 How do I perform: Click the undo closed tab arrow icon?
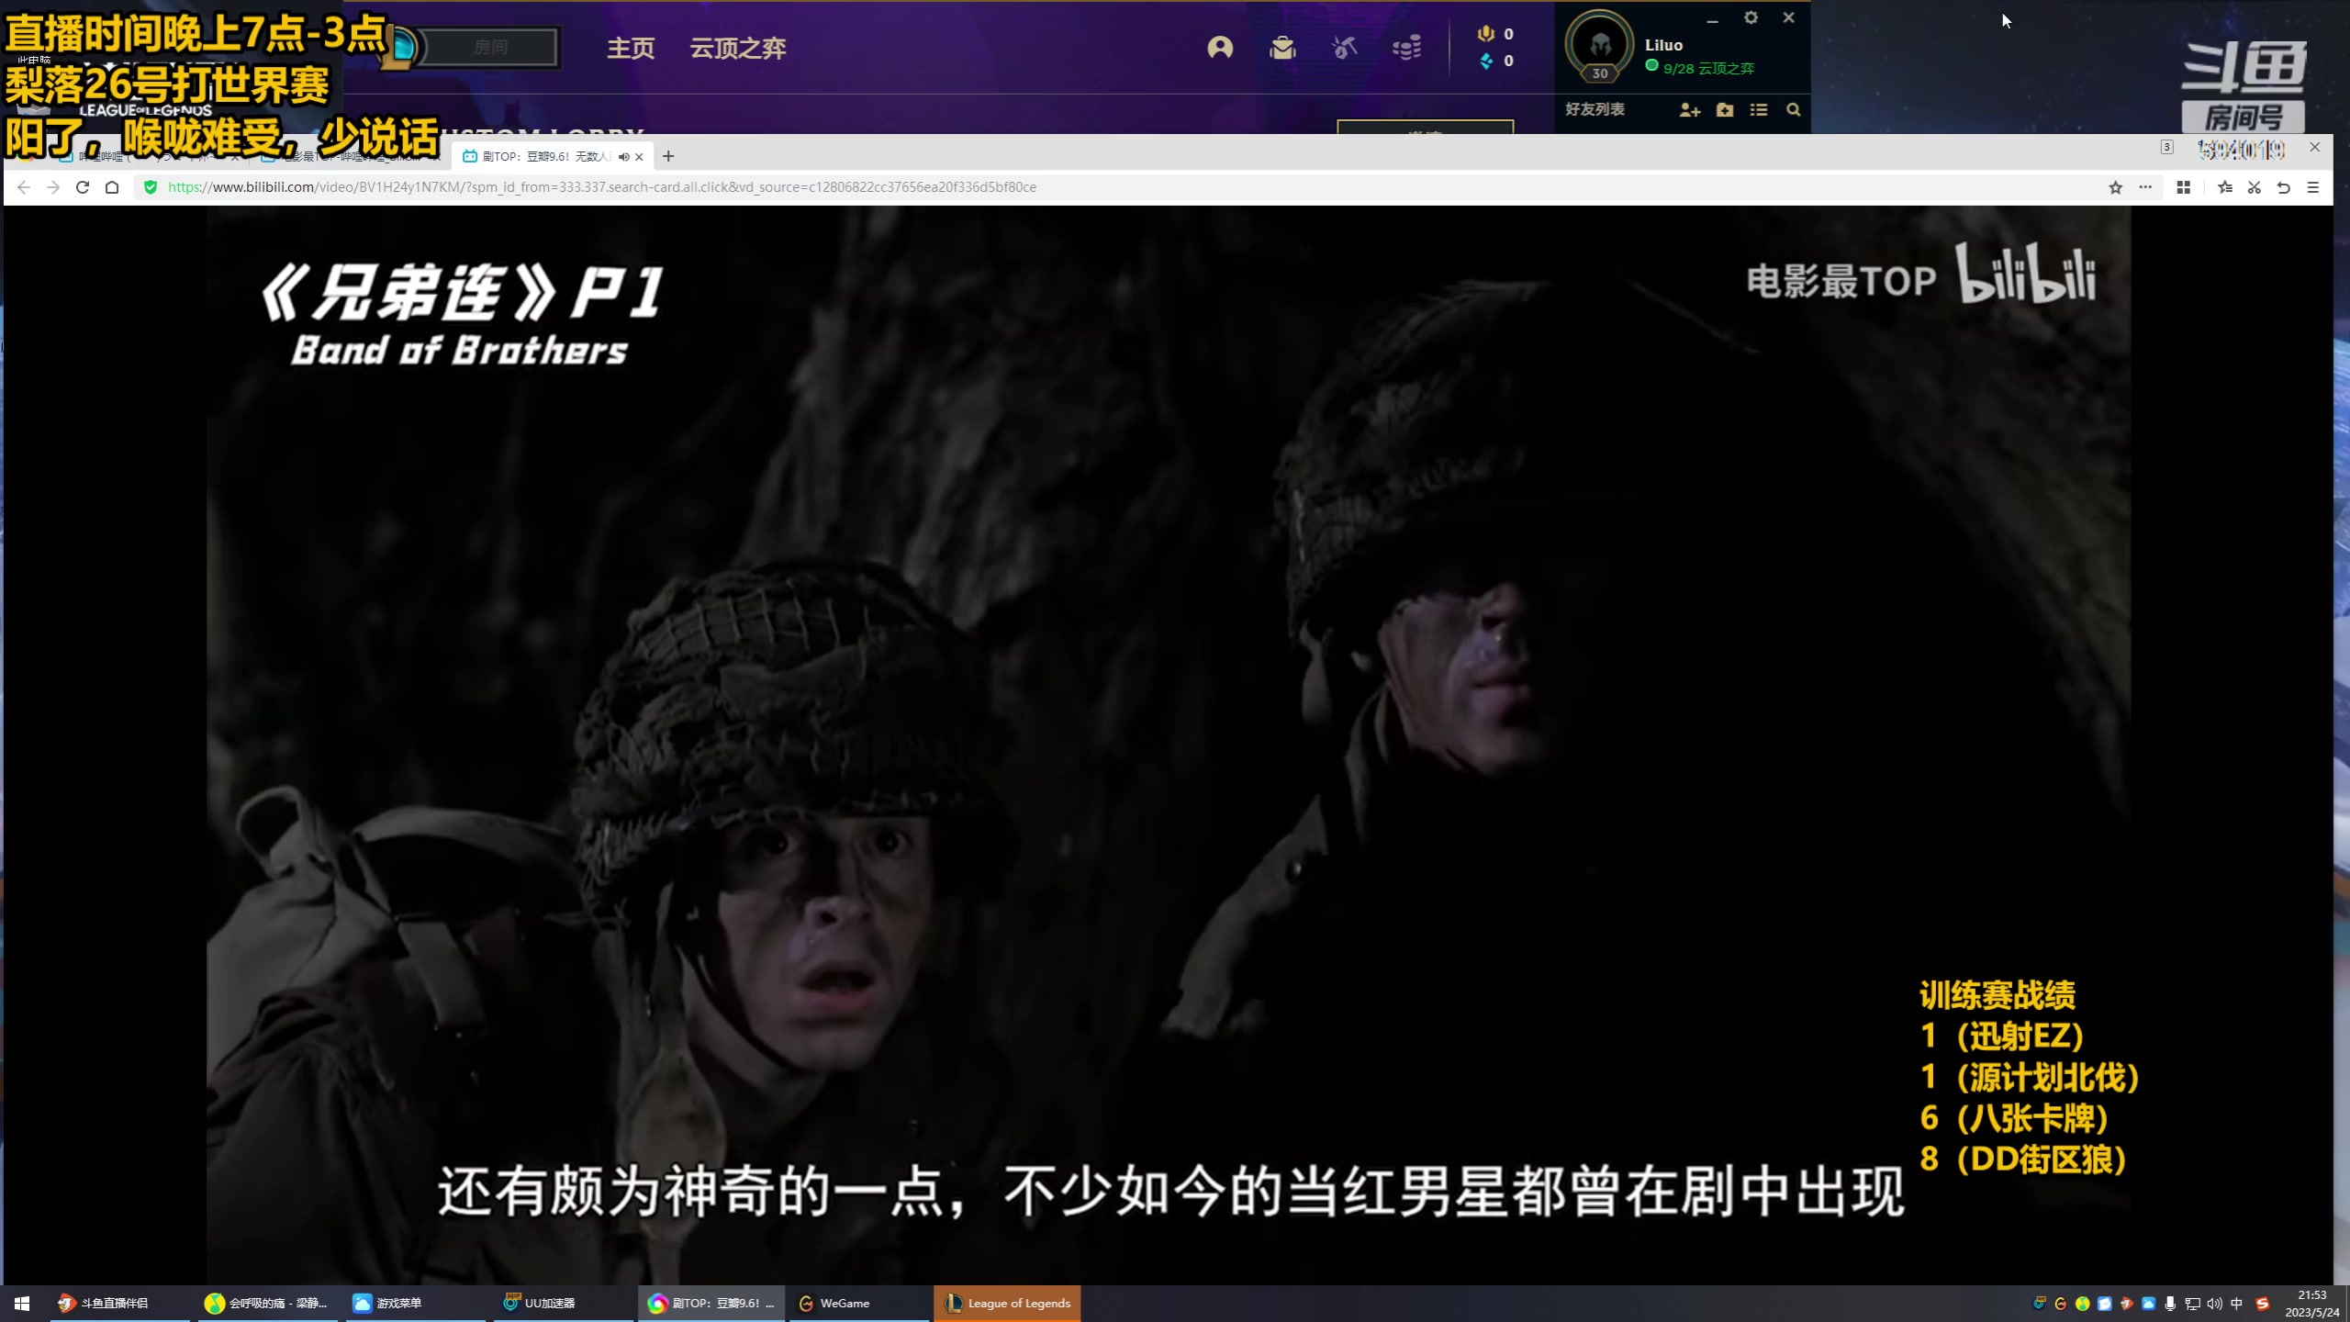click(x=2284, y=187)
